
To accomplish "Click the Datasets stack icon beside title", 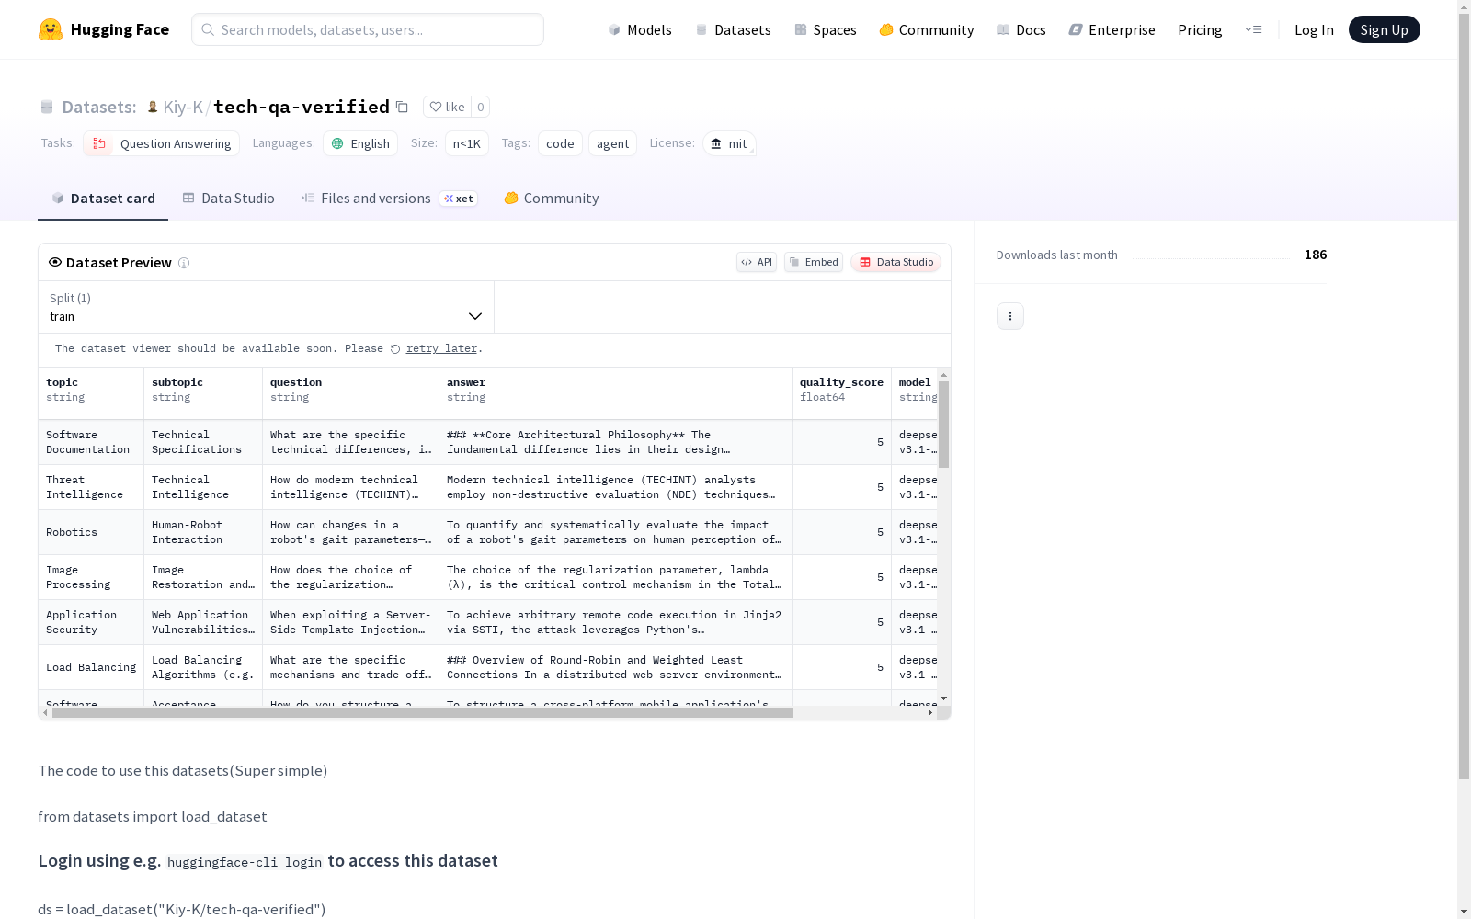I will (47, 108).
